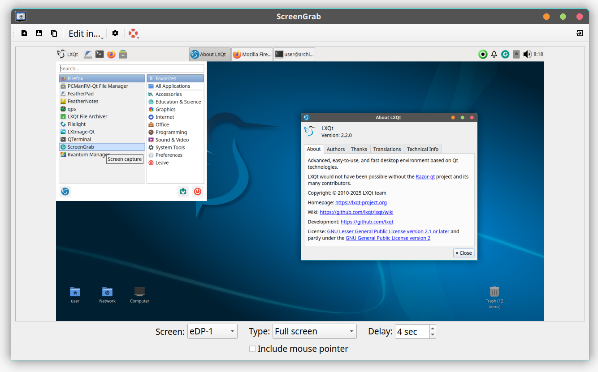This screenshot has height=372, width=598.
Task: Switch to the user@archl... terminal taskbar entry
Action: click(295, 54)
